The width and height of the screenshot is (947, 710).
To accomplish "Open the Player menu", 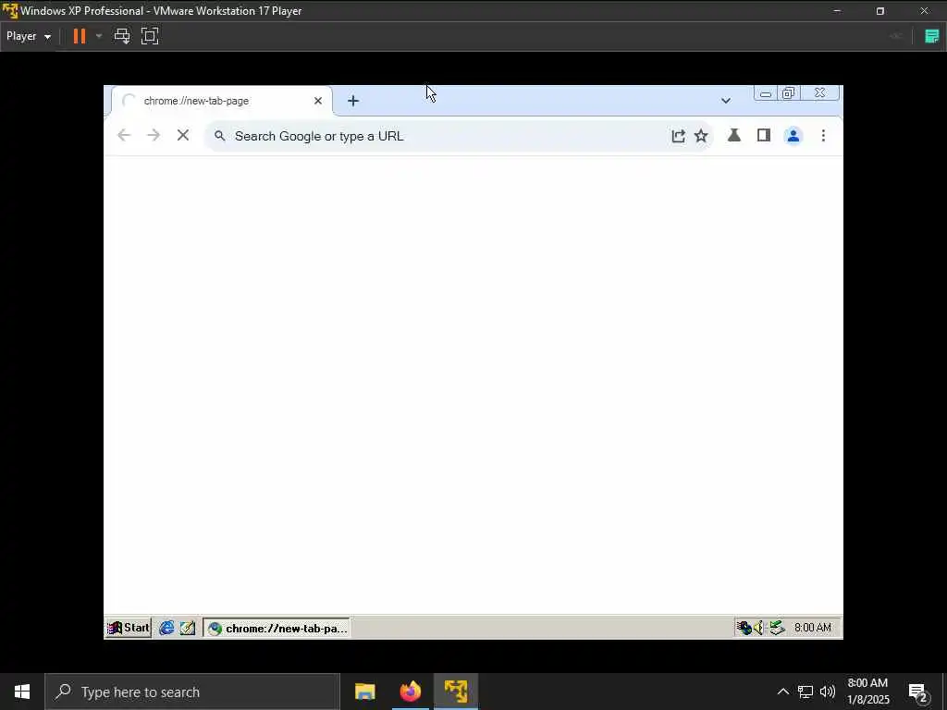I will tap(29, 36).
